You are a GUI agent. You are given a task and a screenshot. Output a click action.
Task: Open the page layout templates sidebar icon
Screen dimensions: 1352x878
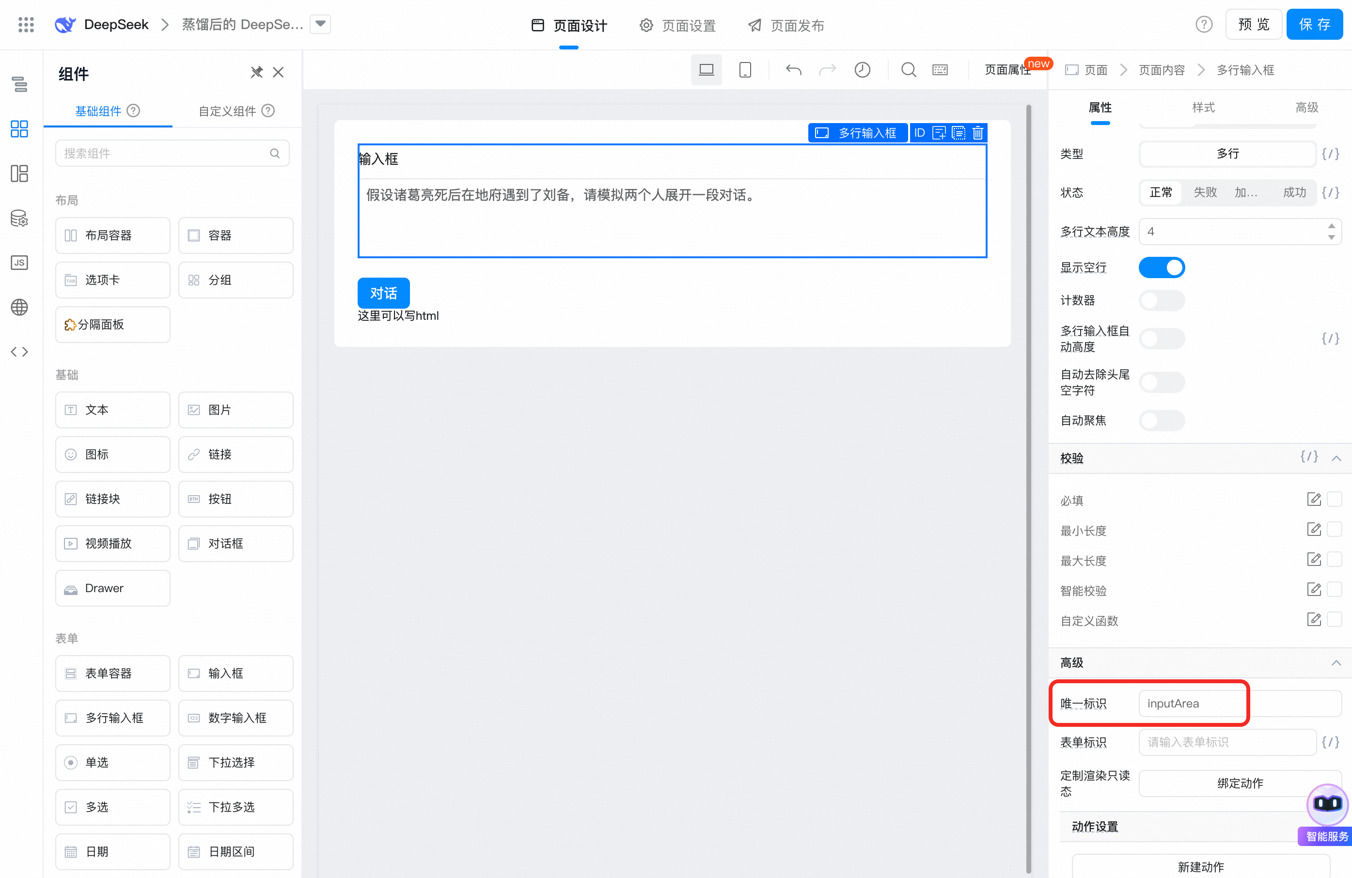19,173
